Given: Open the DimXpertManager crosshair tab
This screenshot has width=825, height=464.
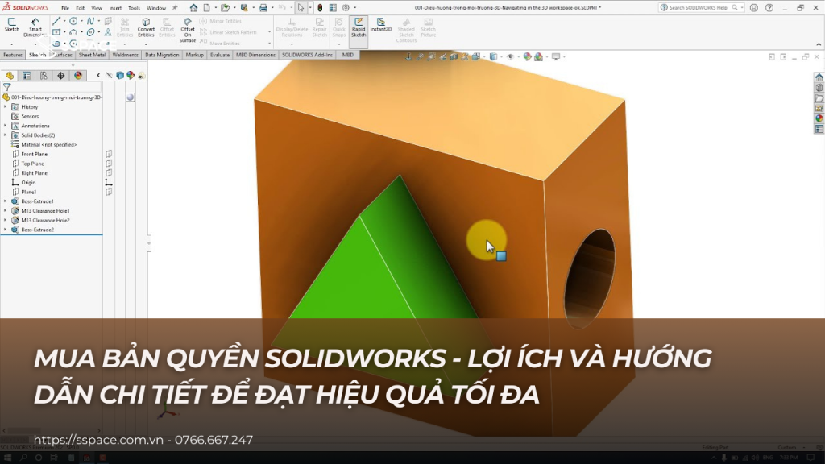Looking at the screenshot, I should pos(61,76).
